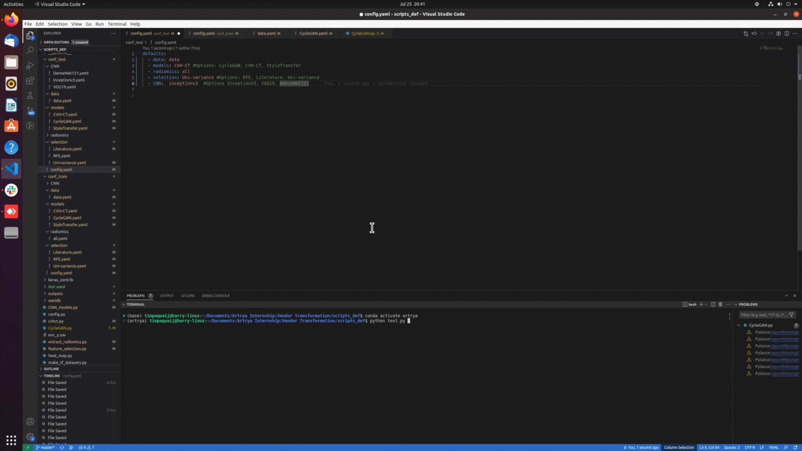Click the remote window indicator in status bar
This screenshot has width=802, height=451.
pyautogui.click(x=28, y=448)
